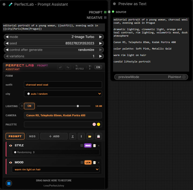Click the person portrait icon in toolbar
Screen dimensions: 193x190
pyautogui.click(x=73, y=136)
